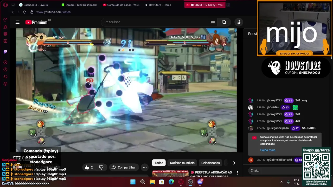Like the video with thumbs up
This screenshot has height=187, width=333.
click(89, 168)
